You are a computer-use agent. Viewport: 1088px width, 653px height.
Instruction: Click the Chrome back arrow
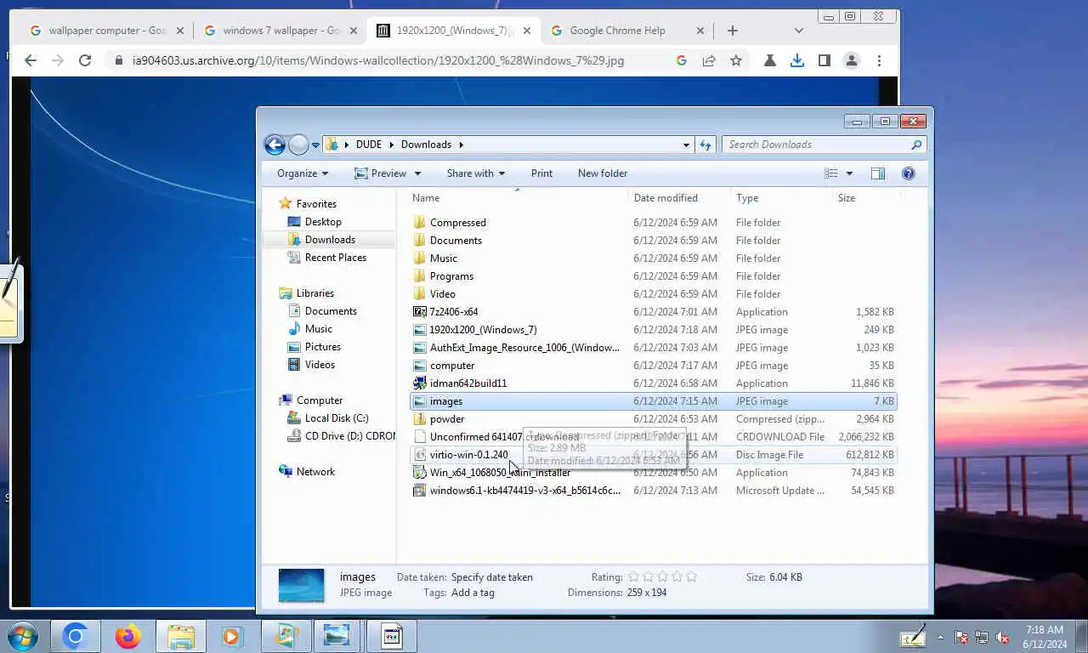tap(31, 60)
